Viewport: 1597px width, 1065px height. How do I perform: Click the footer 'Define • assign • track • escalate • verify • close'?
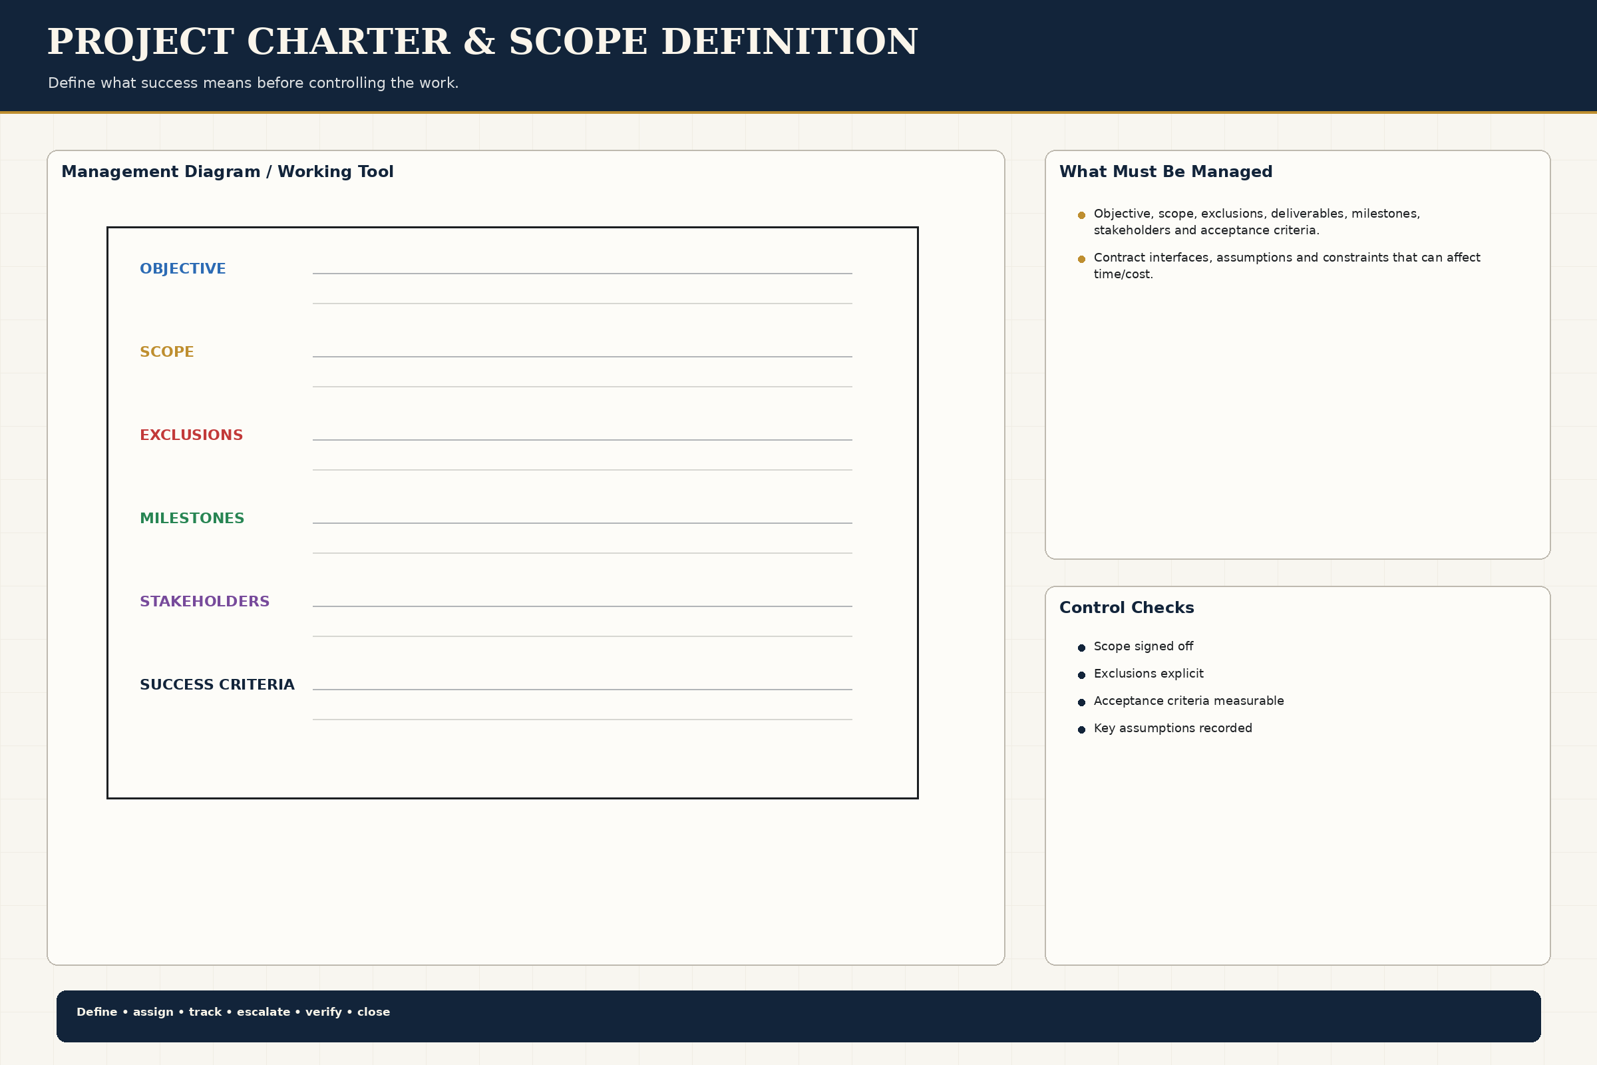coord(234,1012)
